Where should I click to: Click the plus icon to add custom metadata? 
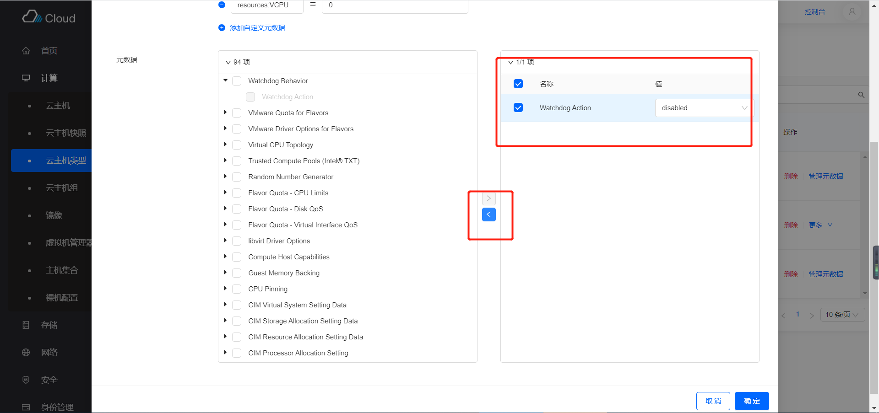[222, 28]
